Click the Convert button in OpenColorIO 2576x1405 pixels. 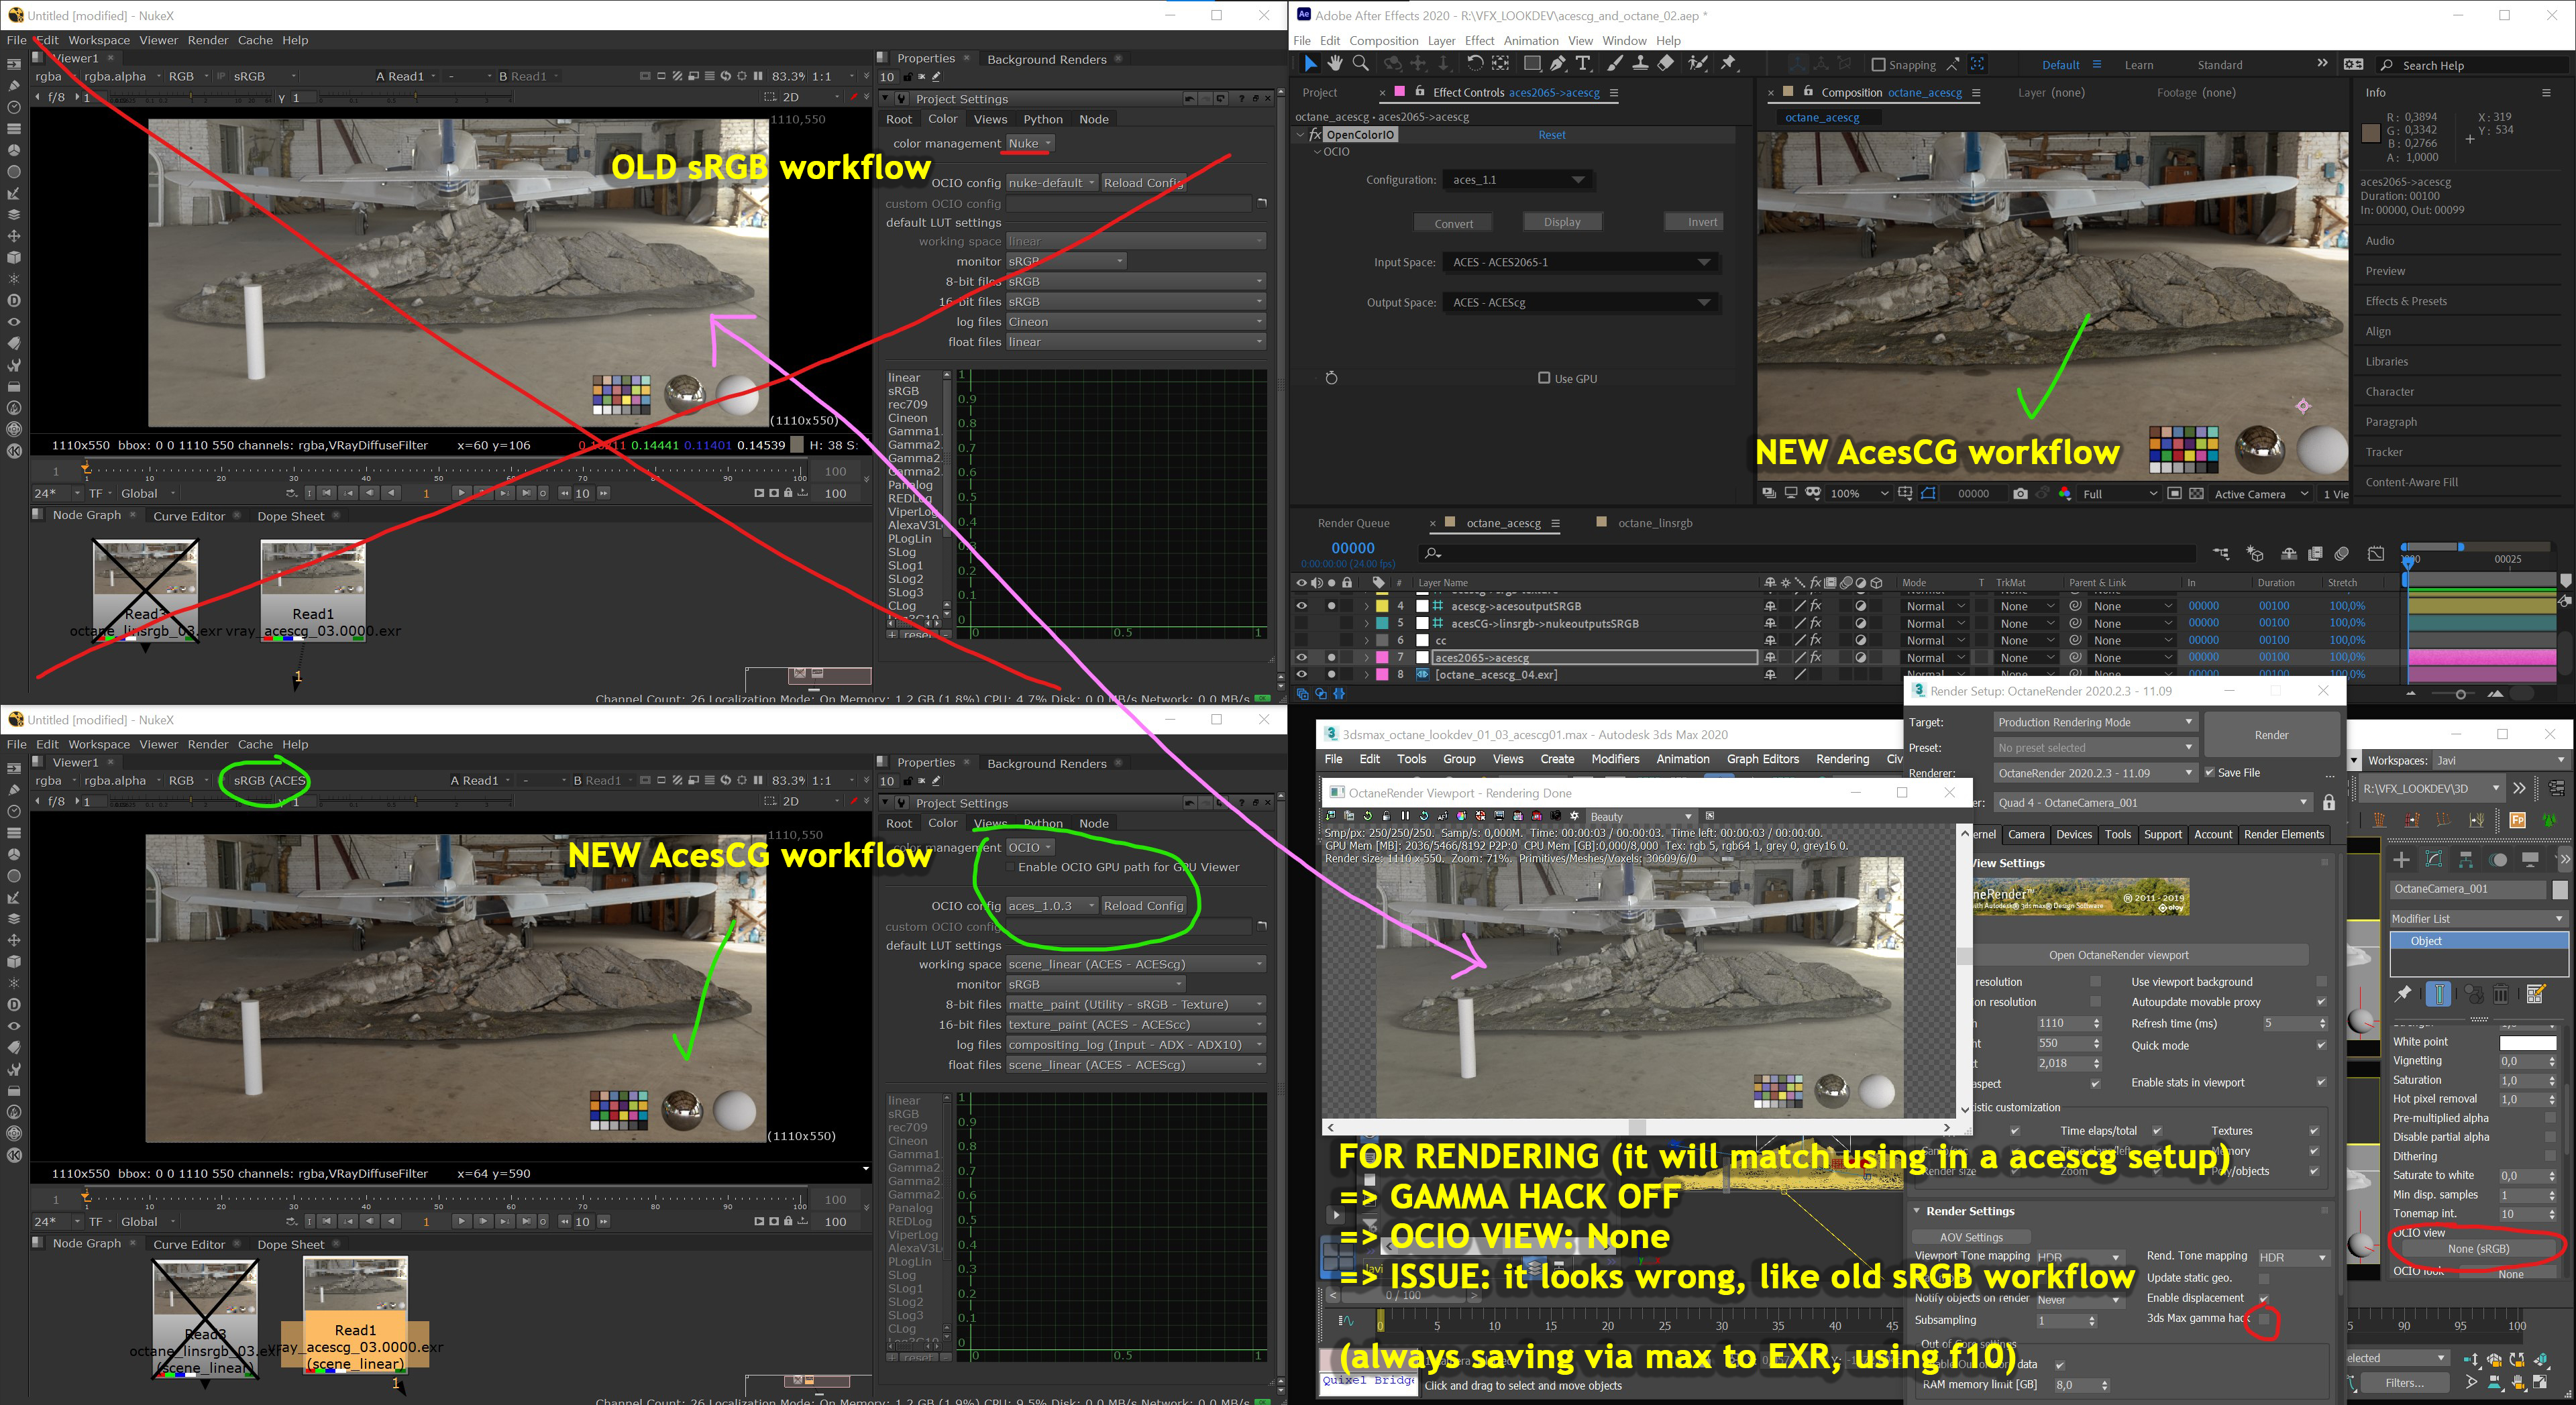pos(1454,223)
